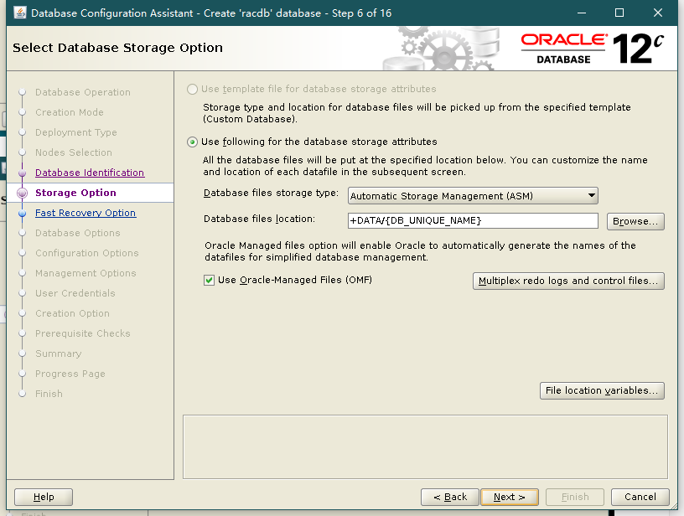Click the Database Identification step bullet
Viewport: 684px width, 516px height.
coord(23,173)
